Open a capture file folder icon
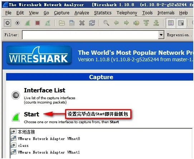194x159 pixels. point(62,23)
